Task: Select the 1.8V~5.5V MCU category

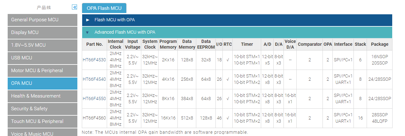Action: pos(43,45)
